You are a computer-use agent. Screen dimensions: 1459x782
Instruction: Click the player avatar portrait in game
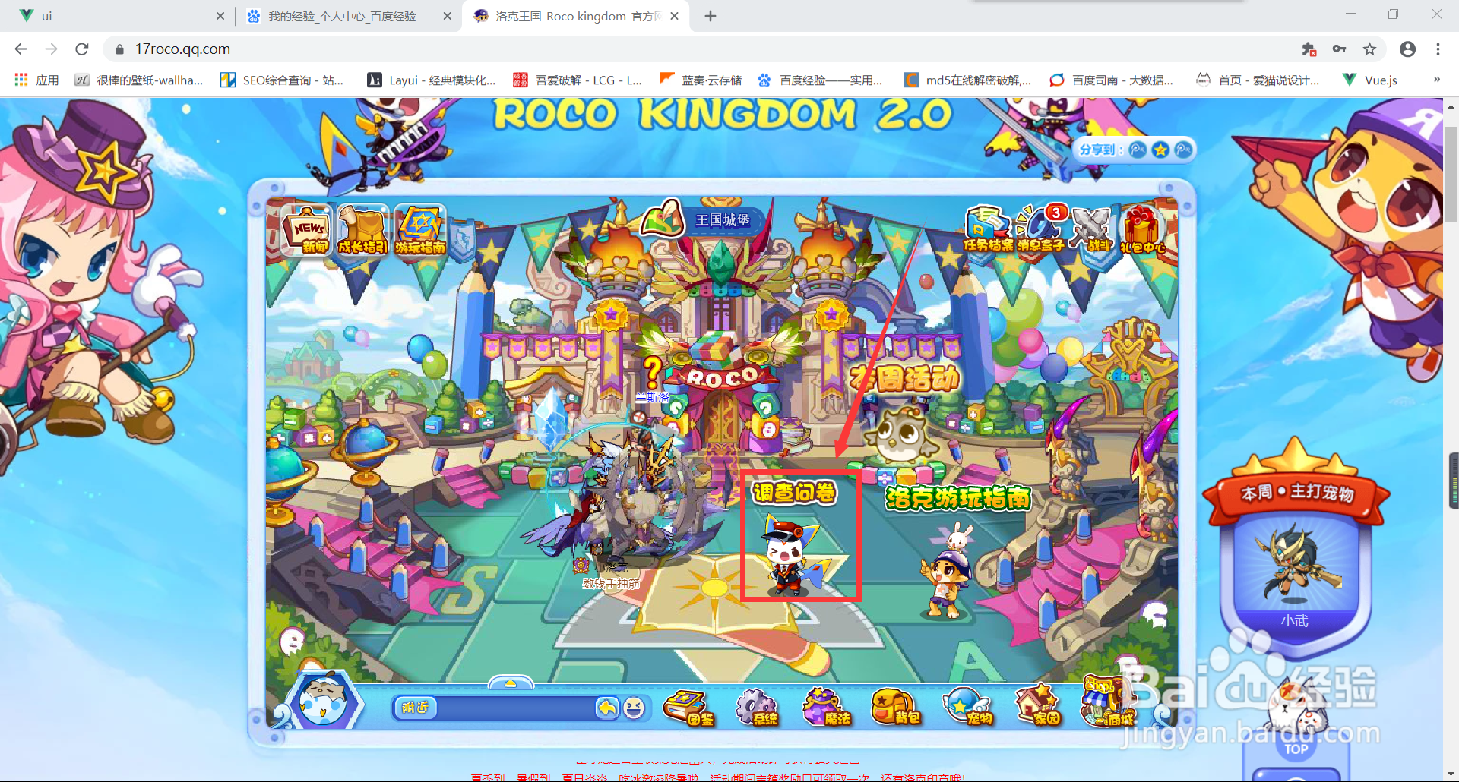tap(323, 702)
